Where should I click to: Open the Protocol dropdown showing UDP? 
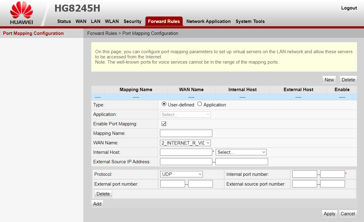click(181, 174)
